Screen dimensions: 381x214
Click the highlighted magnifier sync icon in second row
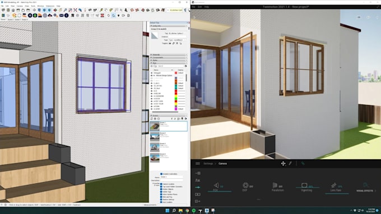[x=114, y=16]
